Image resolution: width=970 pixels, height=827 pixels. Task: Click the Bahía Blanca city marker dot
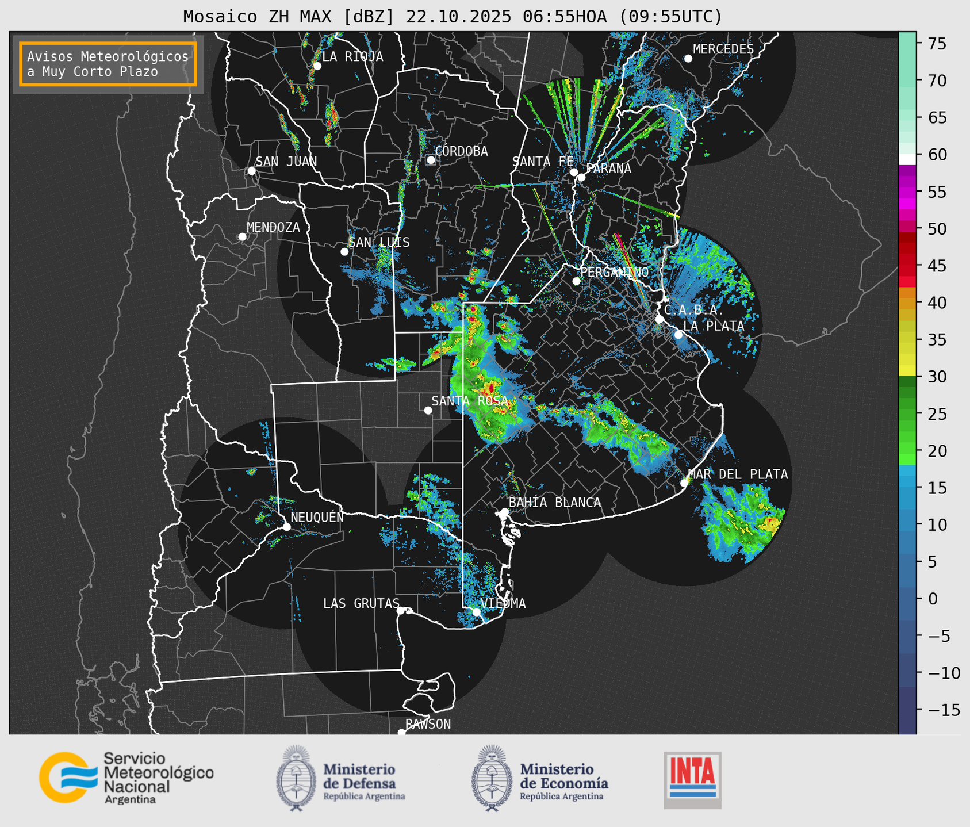pos(504,512)
